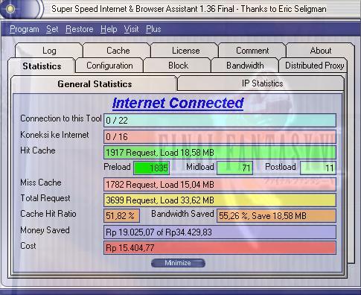The height and width of the screenshot is (295, 361).
Task: Open the Visit menu
Action: tap(131, 29)
